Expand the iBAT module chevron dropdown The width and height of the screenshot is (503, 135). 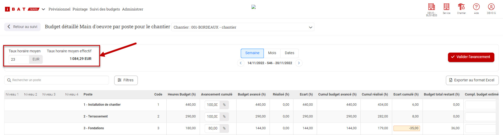(43, 9)
